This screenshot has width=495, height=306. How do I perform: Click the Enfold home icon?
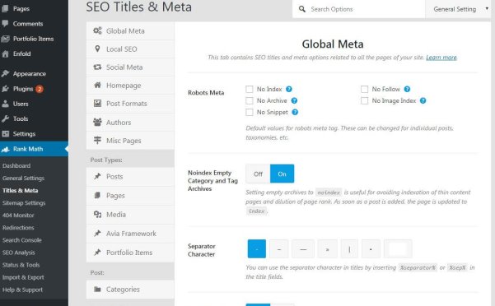pos(6,54)
